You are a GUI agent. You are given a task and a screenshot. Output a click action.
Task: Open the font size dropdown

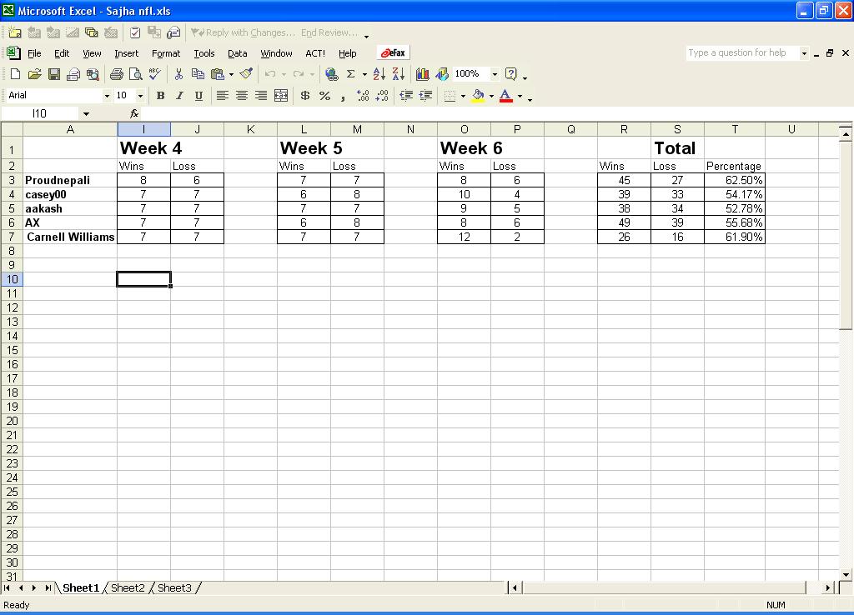coord(140,96)
